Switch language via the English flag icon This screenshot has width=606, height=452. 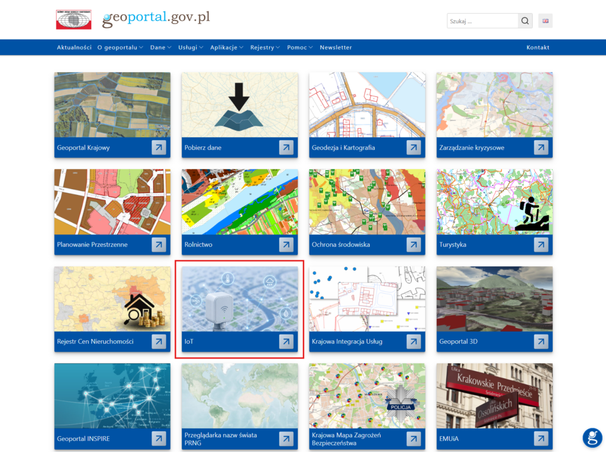545,20
